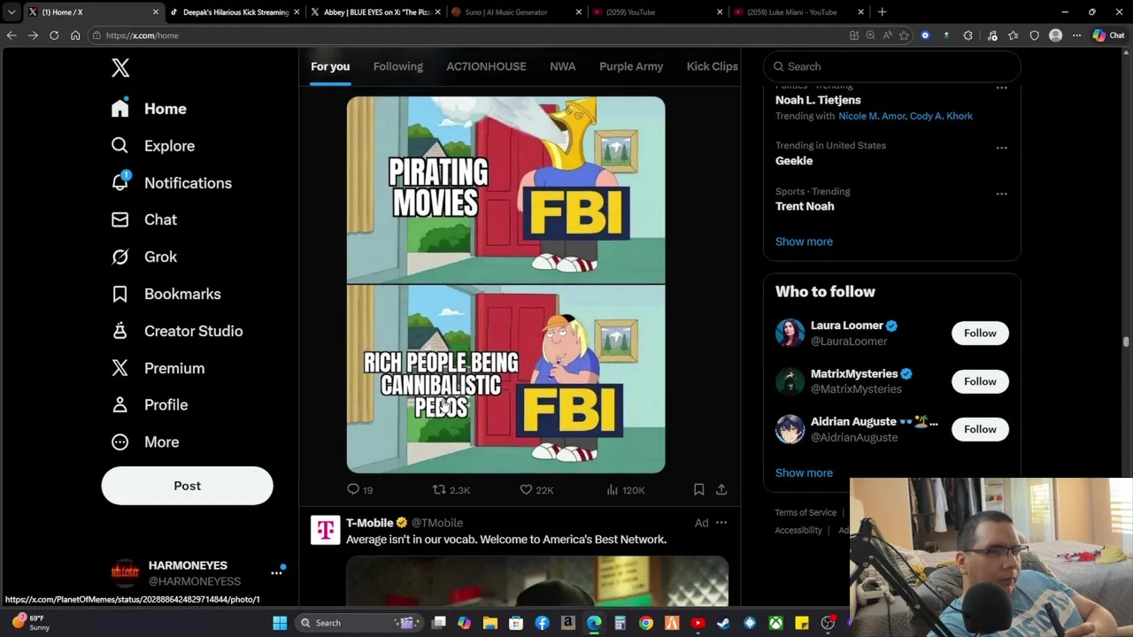The image size is (1133, 637).
Task: Click Show more under Who to follow
Action: 804,472
